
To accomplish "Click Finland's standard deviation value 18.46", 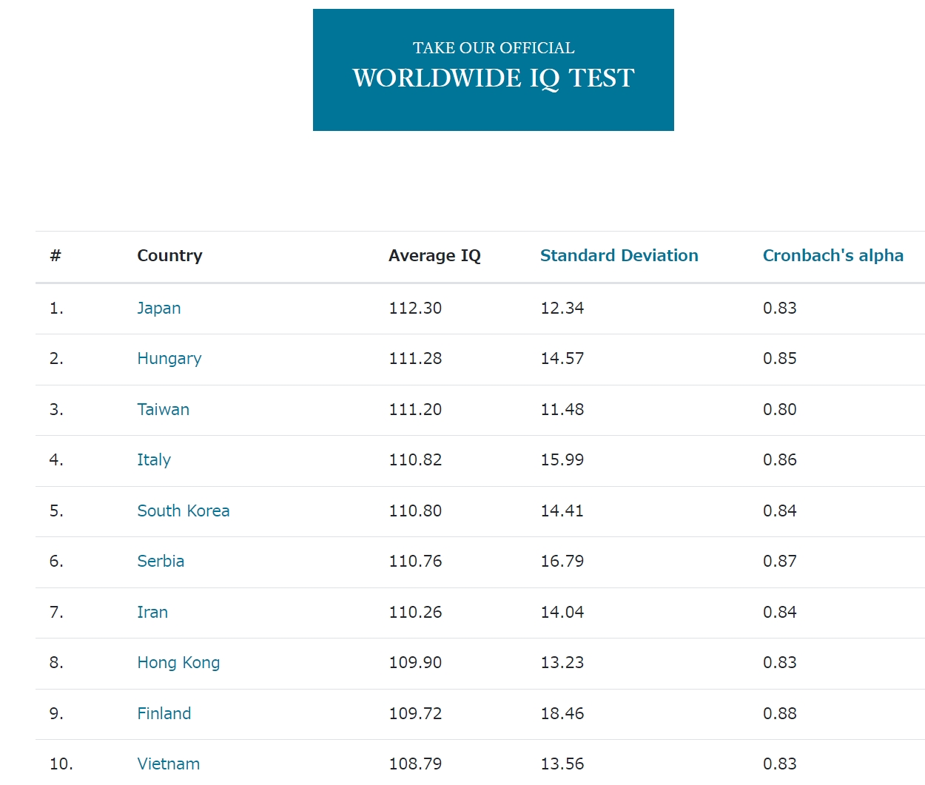I will (x=562, y=713).
